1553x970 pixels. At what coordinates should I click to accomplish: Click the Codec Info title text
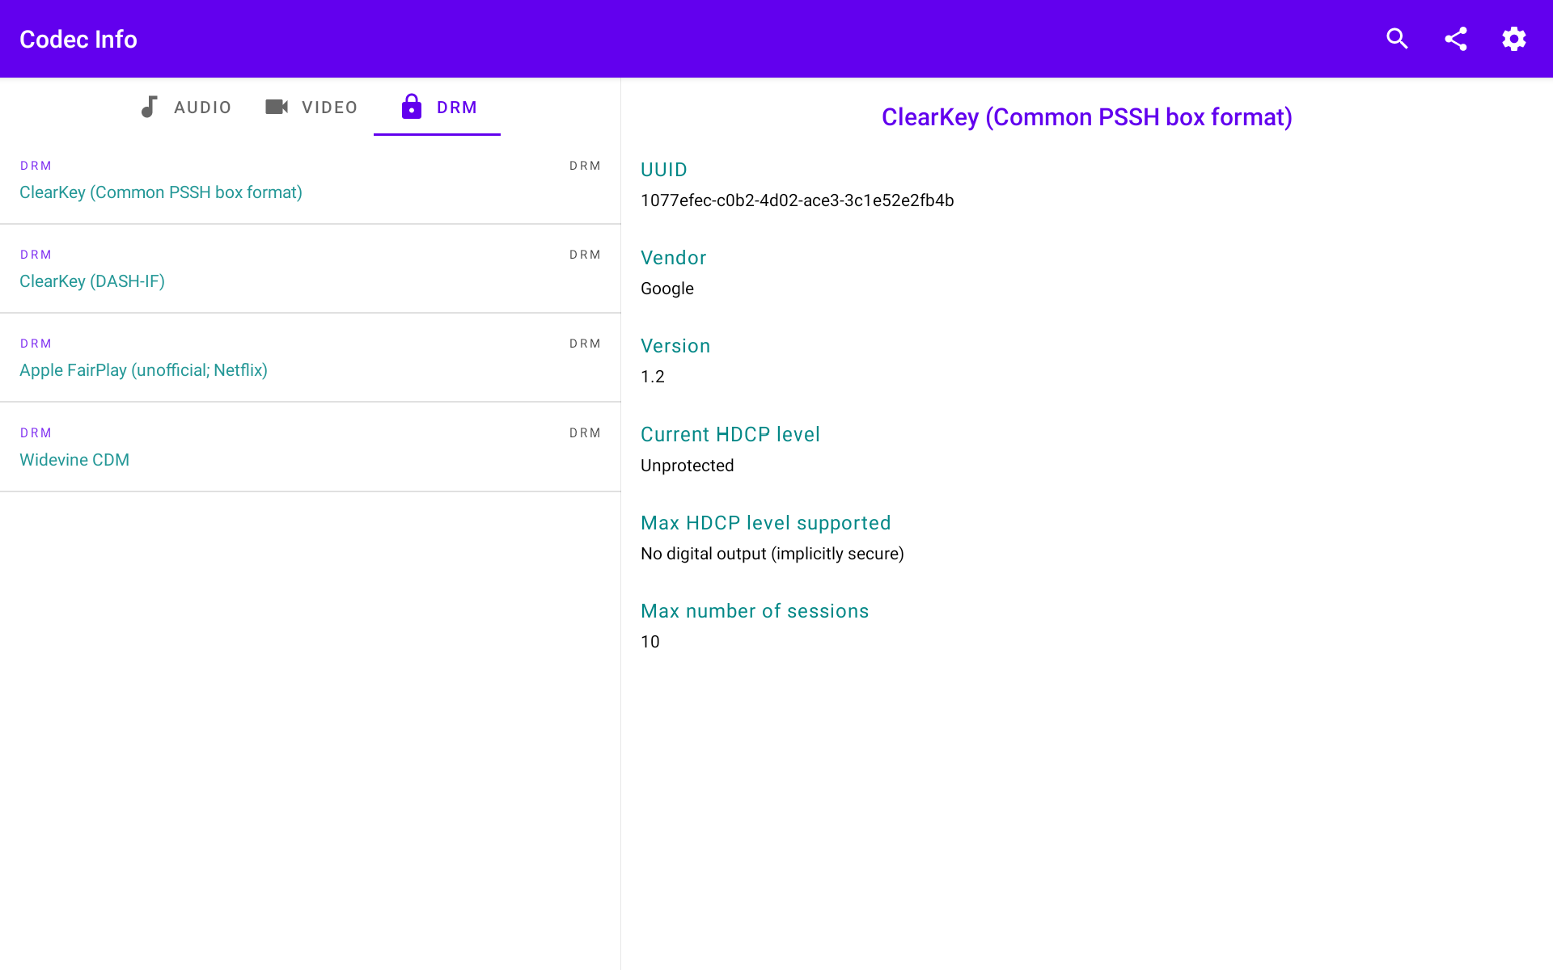point(78,39)
